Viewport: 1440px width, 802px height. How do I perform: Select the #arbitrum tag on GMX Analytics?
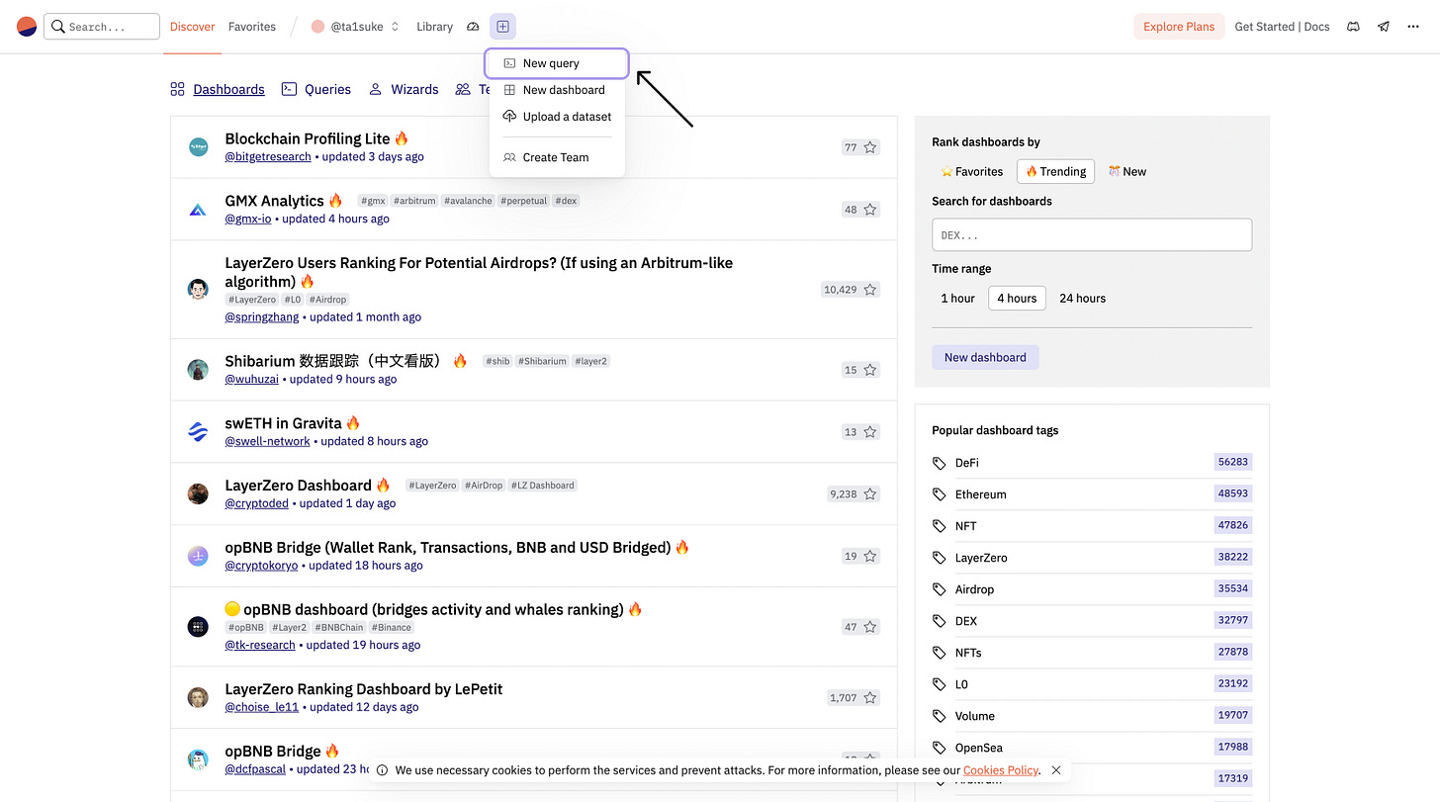(414, 201)
